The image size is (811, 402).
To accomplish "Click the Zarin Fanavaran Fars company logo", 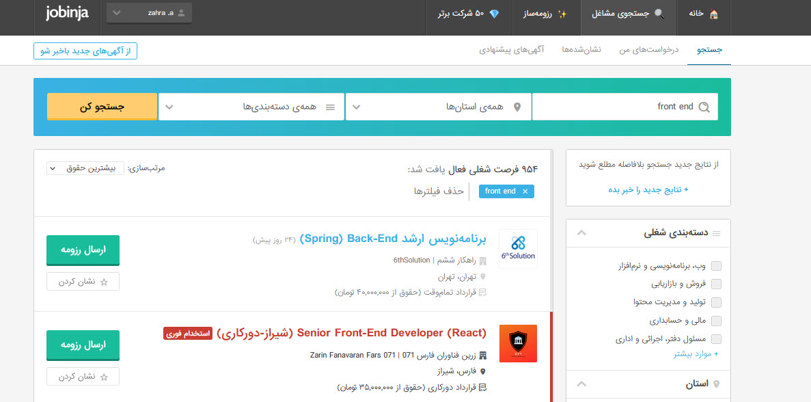I will coord(518,343).
